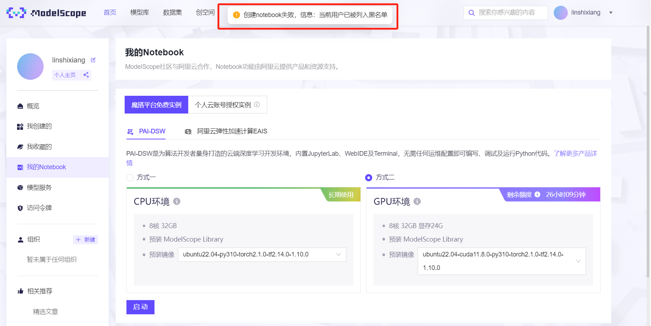
Task: Open 精选文章 in the sidebar
Action: click(x=45, y=312)
